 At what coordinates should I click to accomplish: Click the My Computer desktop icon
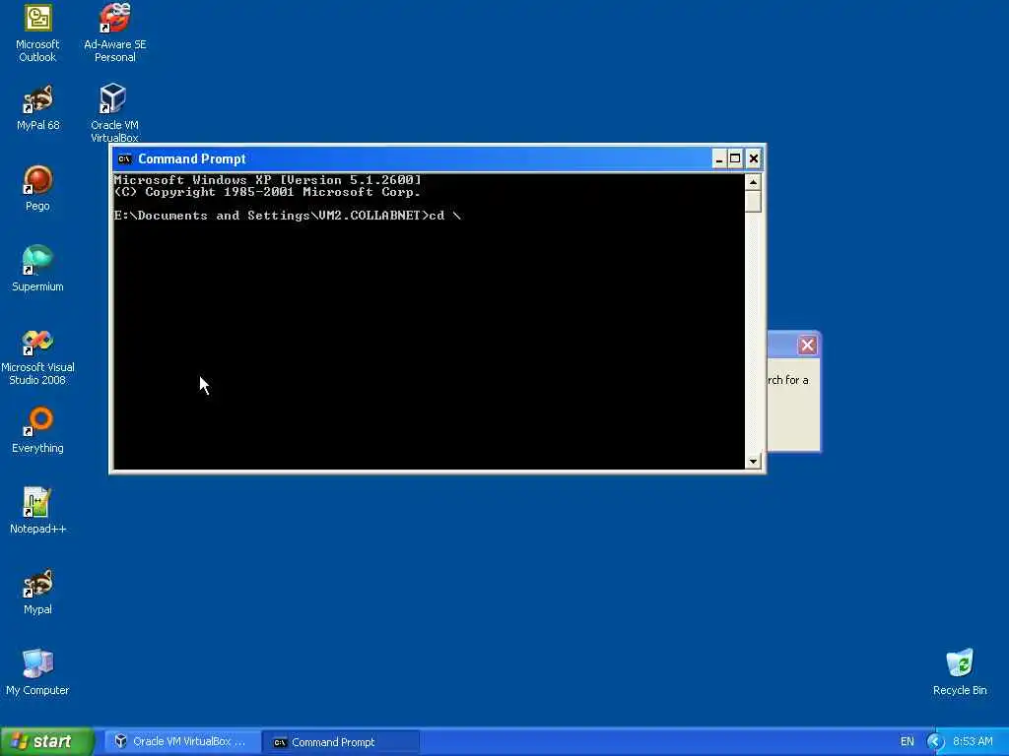pyautogui.click(x=37, y=672)
